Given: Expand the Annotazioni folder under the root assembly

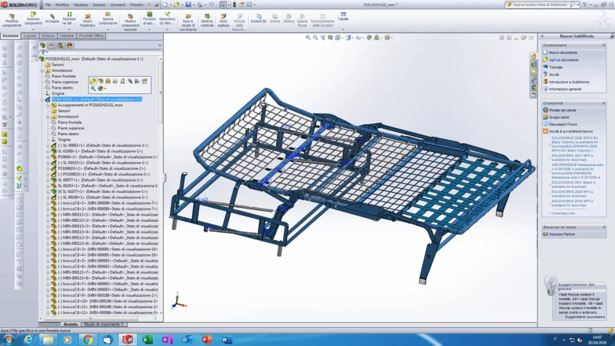Looking at the screenshot, I should pos(42,70).
